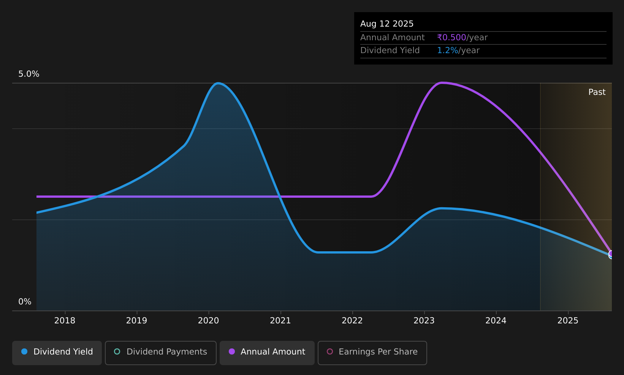Click the 0% y-axis label
The width and height of the screenshot is (624, 375).
click(x=25, y=302)
